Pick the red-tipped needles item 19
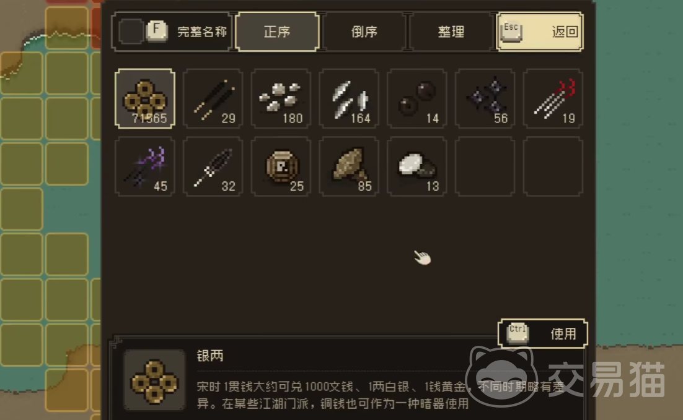The width and height of the screenshot is (683, 420). click(x=553, y=99)
